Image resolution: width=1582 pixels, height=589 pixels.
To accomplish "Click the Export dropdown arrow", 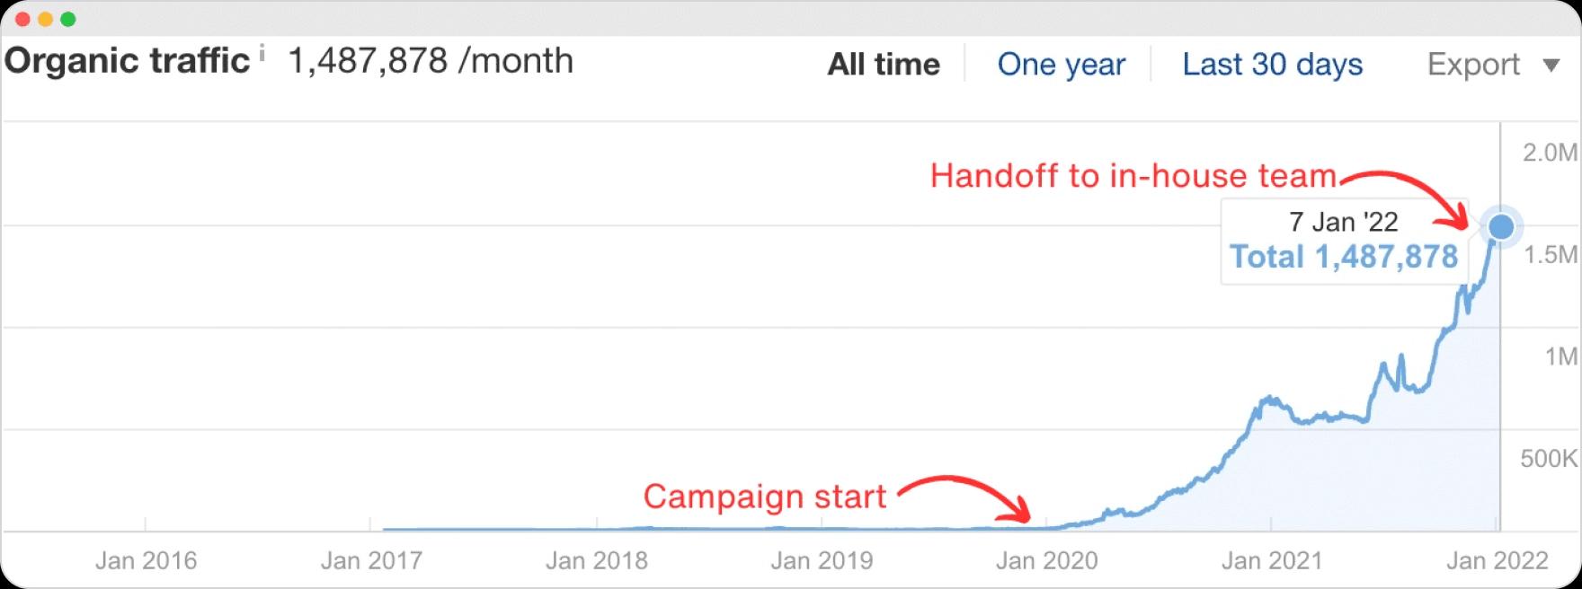I will click(x=1551, y=66).
